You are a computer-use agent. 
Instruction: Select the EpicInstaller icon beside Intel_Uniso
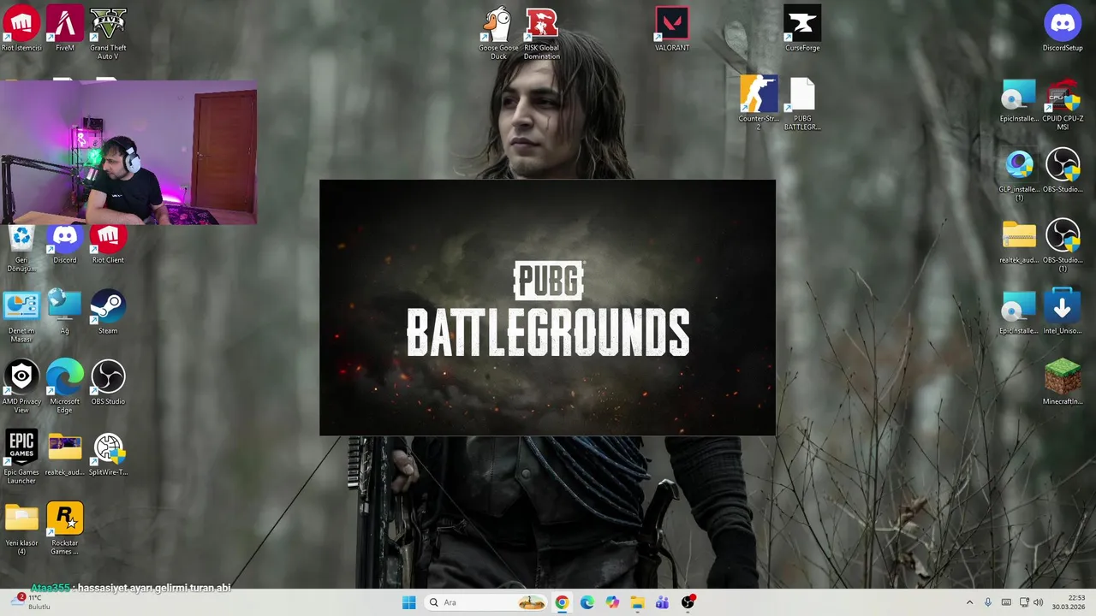coord(1019,312)
